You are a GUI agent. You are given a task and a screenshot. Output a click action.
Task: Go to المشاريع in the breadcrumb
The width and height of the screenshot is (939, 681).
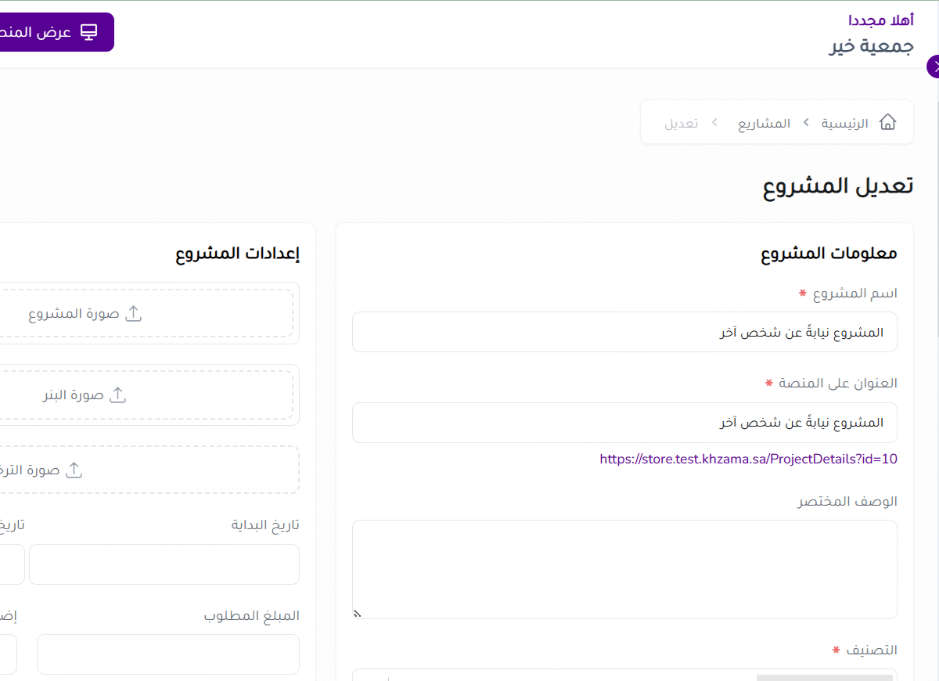tap(764, 123)
